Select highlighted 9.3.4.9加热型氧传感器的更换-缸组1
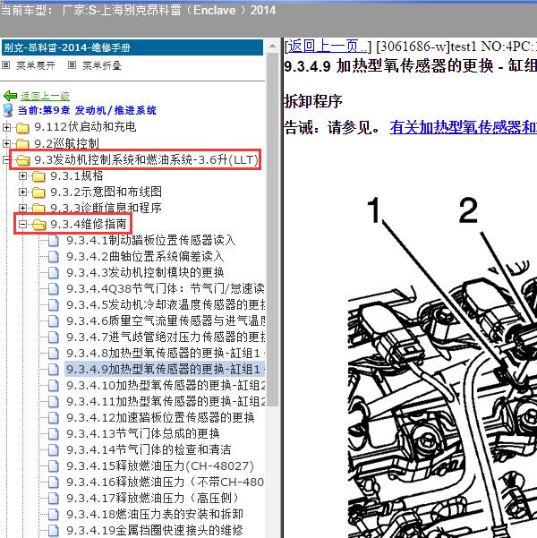537x538 pixels. point(165,369)
